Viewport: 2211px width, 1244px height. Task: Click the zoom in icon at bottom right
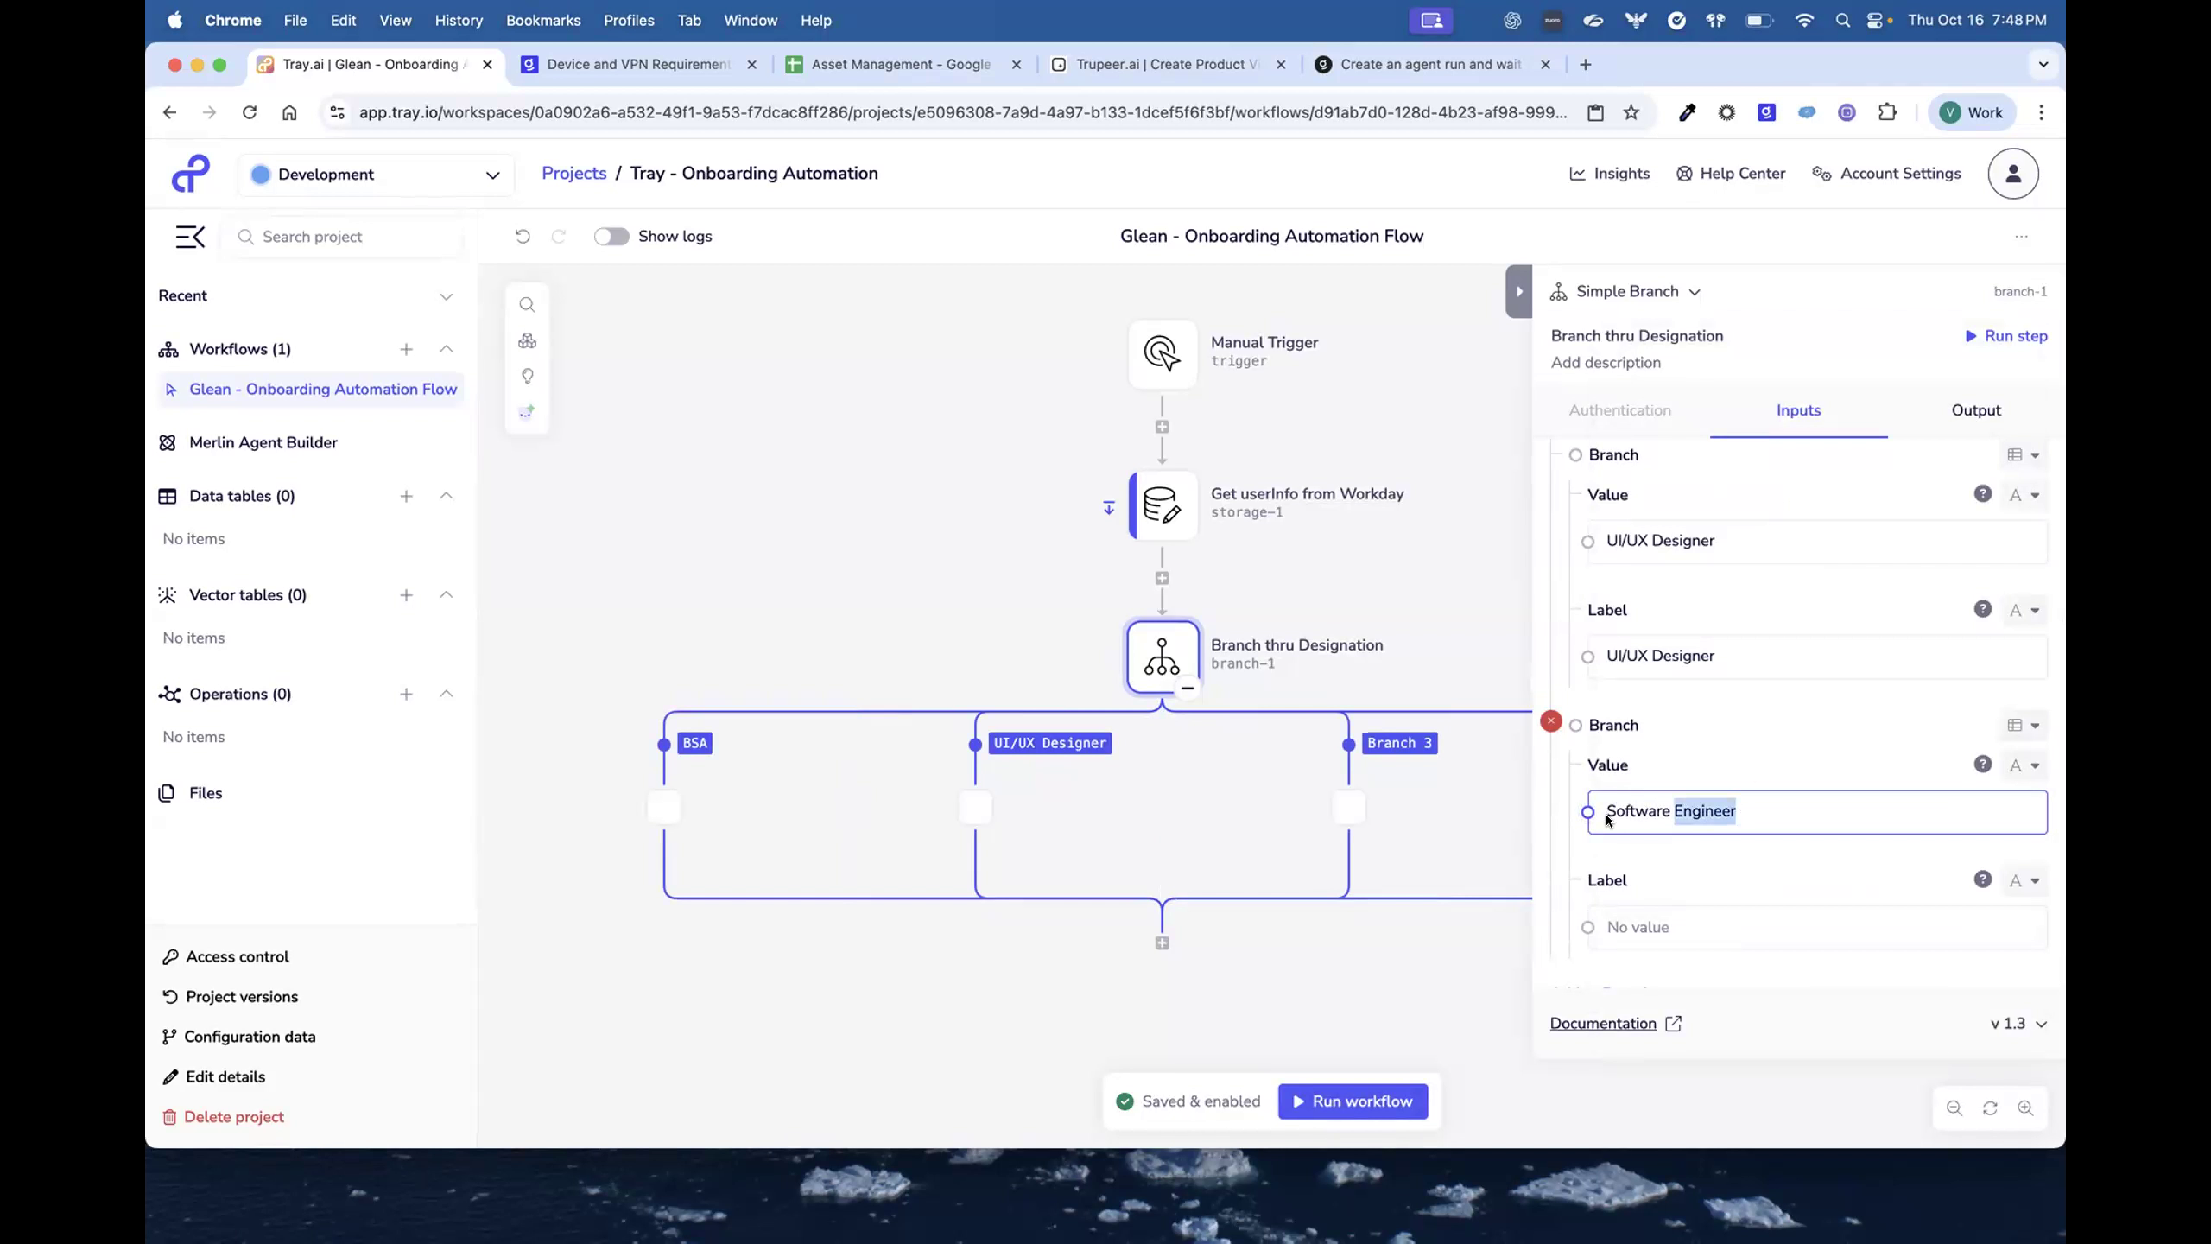[2026, 1108]
